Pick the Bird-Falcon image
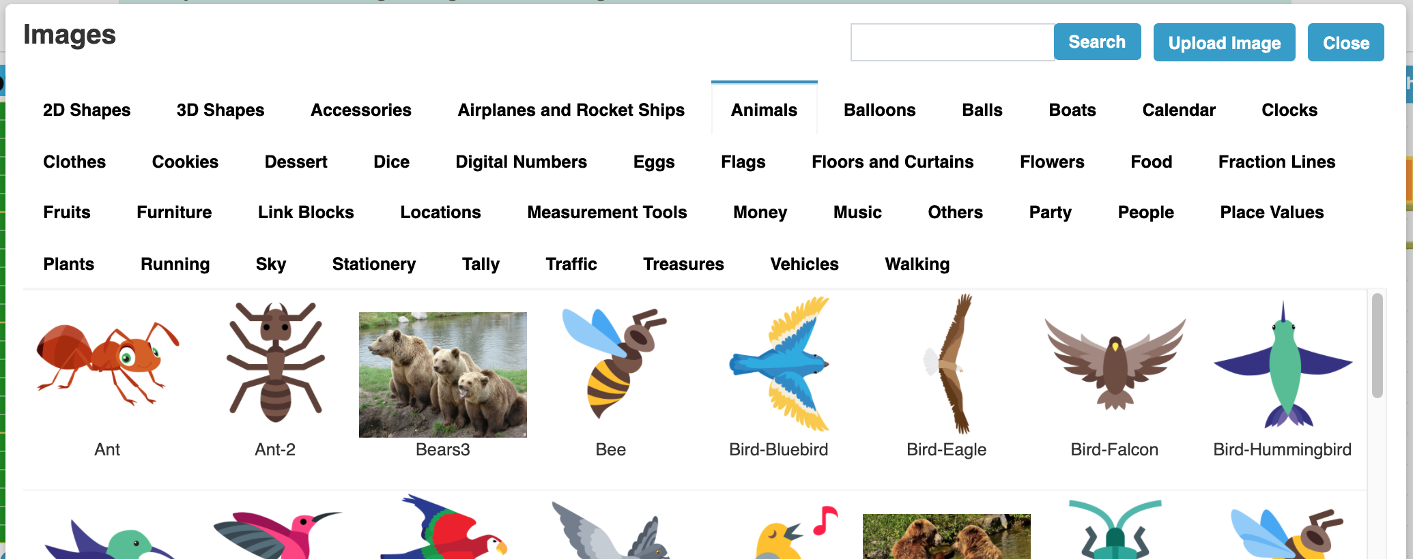The image size is (1413, 559). (1115, 365)
